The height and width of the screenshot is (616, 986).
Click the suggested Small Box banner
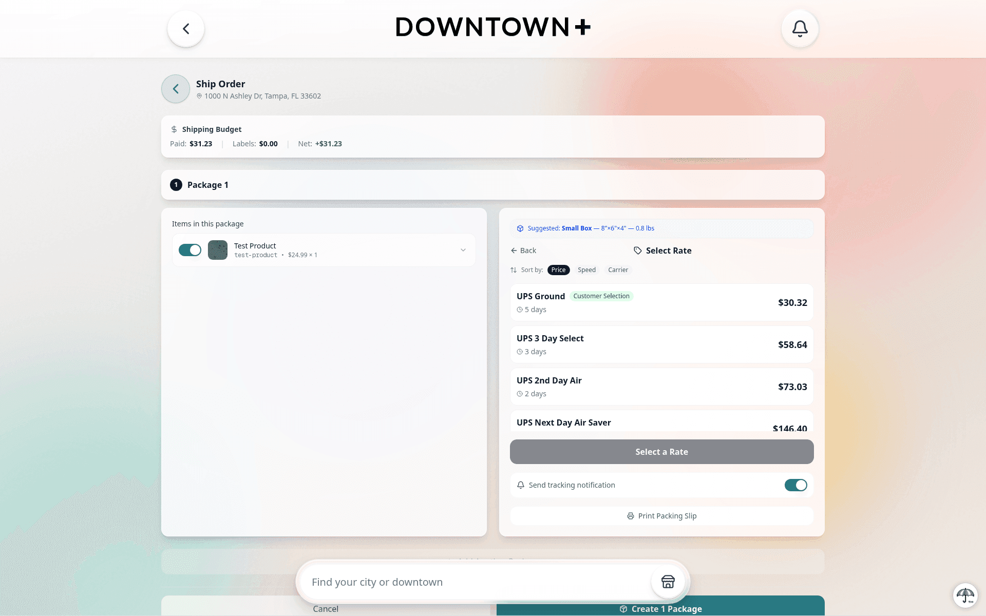[662, 228]
